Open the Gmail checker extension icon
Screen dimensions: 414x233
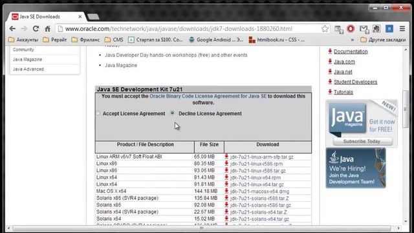click(x=364, y=29)
